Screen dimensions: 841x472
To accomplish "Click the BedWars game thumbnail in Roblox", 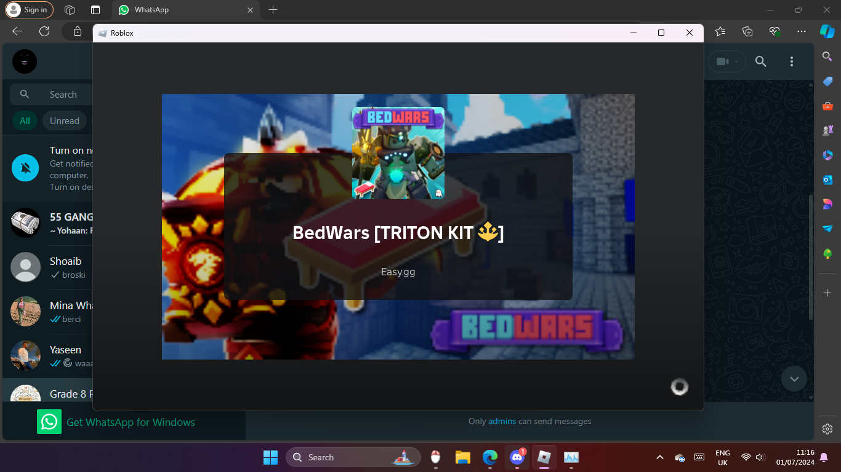I will pos(398,153).
